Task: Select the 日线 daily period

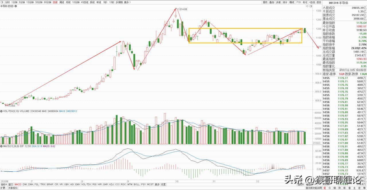Action: click(x=55, y=2)
